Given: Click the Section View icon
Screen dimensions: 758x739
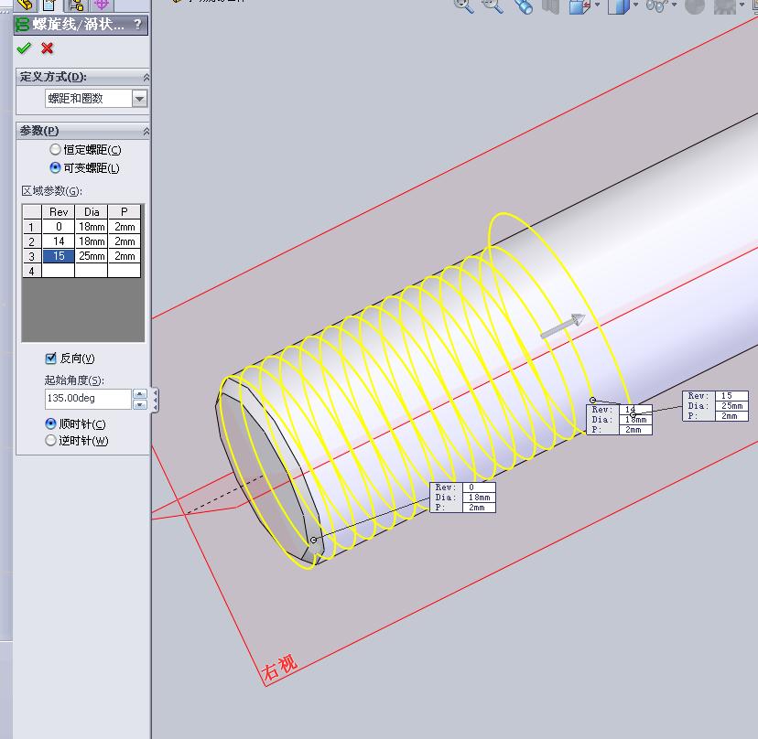Looking at the screenshot, I should 550,5.
